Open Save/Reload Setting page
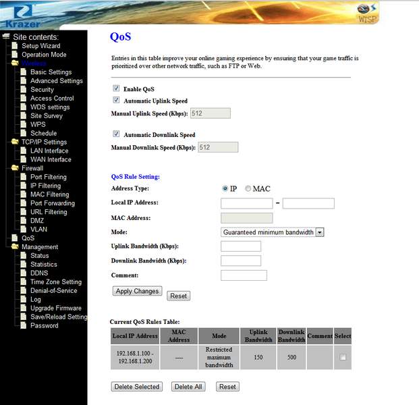 pos(59,317)
